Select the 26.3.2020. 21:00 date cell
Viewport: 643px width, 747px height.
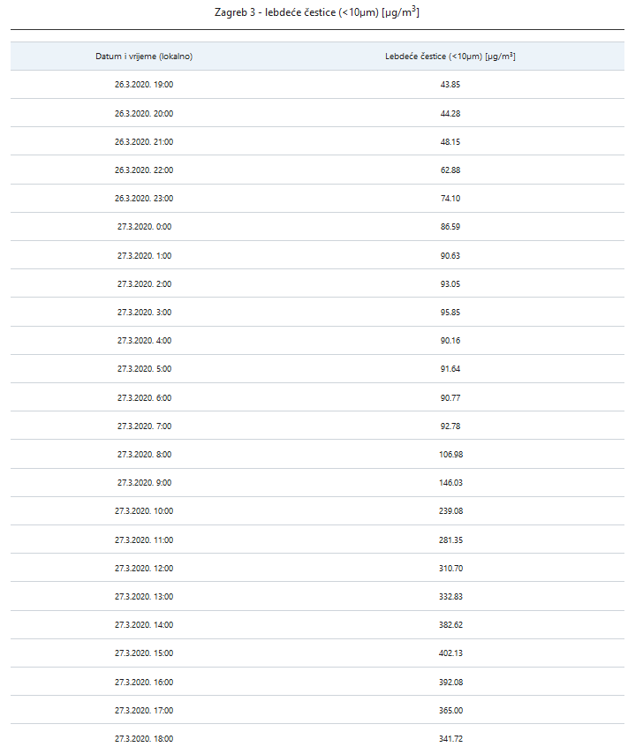click(144, 141)
